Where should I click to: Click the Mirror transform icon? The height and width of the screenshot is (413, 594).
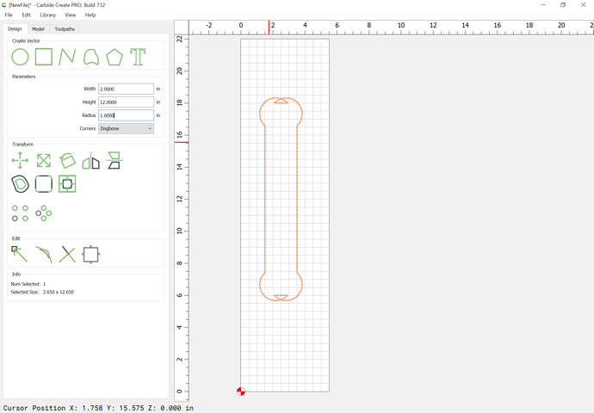[91, 161]
